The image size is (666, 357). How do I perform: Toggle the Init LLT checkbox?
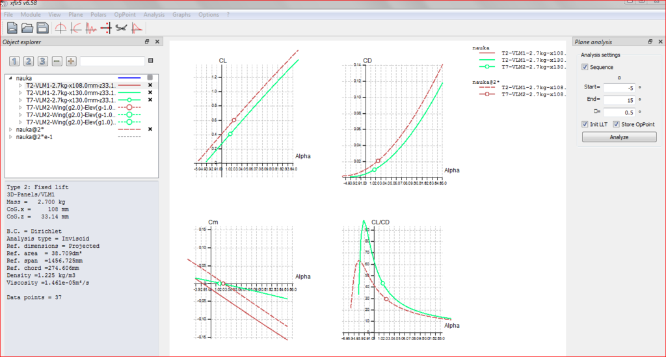point(585,124)
